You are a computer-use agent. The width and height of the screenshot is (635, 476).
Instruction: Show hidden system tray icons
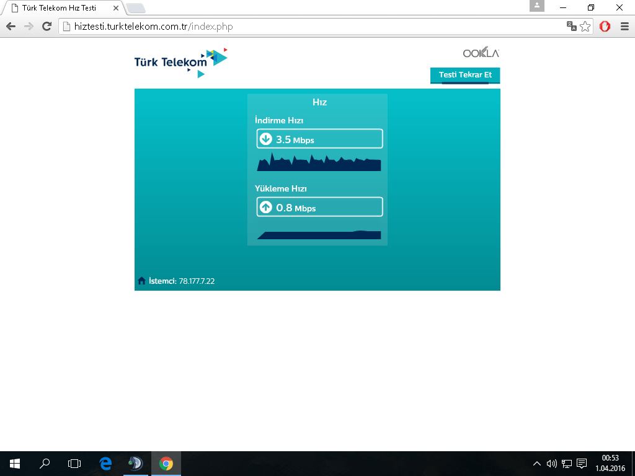pos(537,464)
